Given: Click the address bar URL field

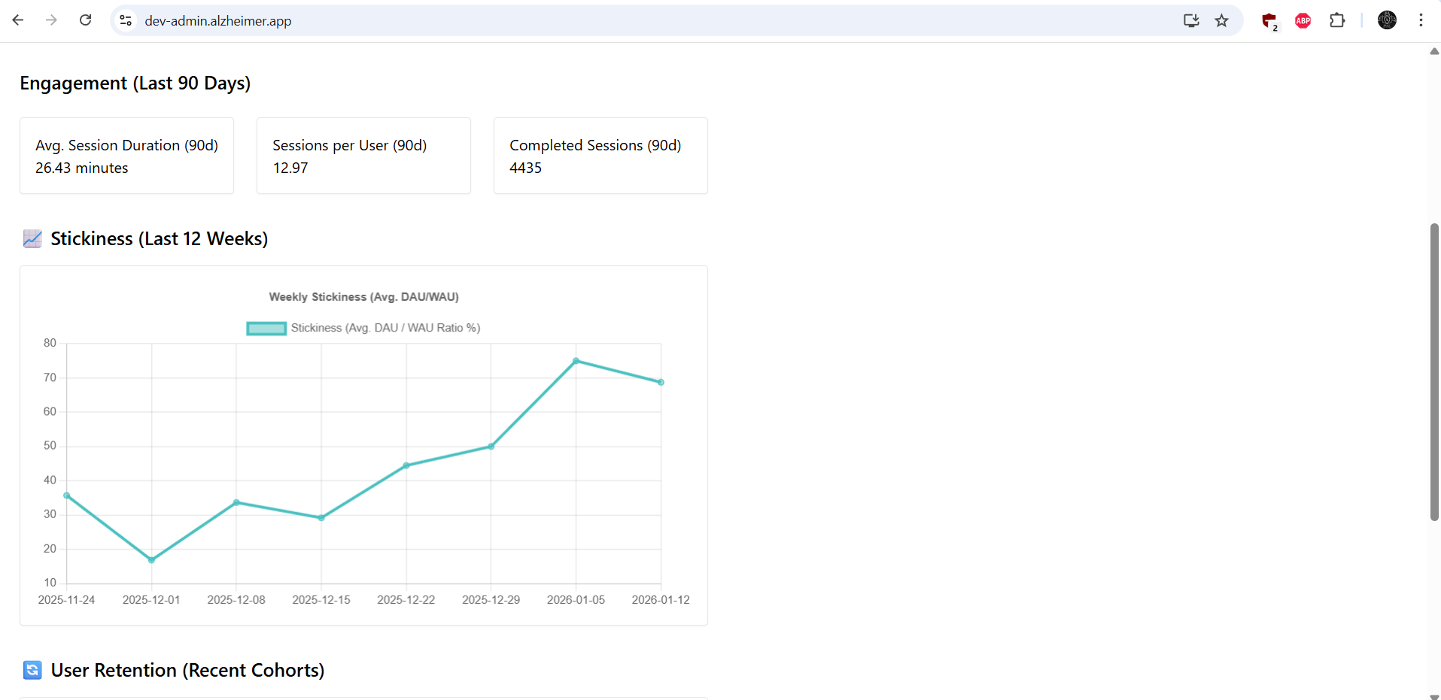Looking at the screenshot, I should 602,20.
